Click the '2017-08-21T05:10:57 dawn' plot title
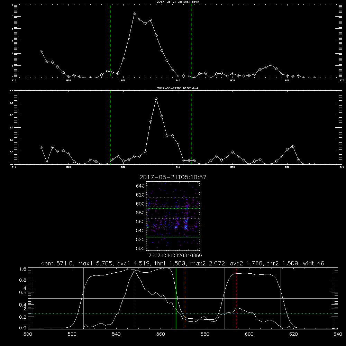The height and width of the screenshot is (346, 346). [178, 2]
